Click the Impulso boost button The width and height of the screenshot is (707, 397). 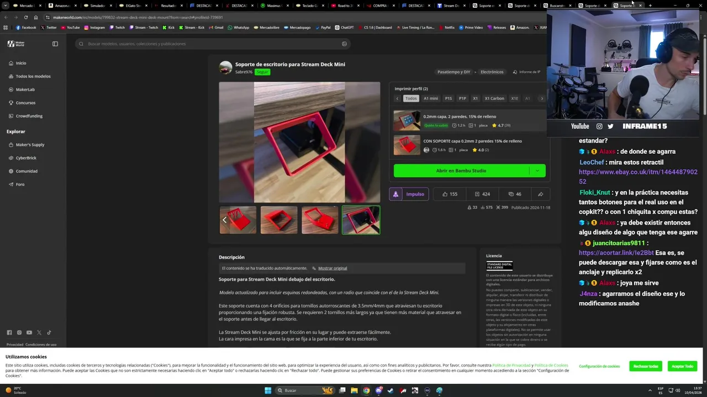(409, 194)
